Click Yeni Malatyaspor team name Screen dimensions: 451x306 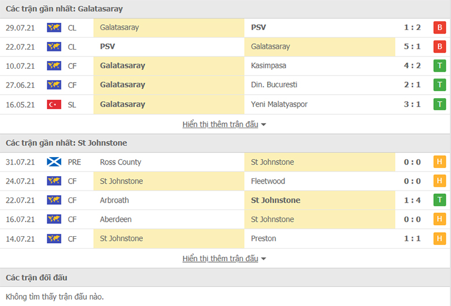(x=279, y=105)
